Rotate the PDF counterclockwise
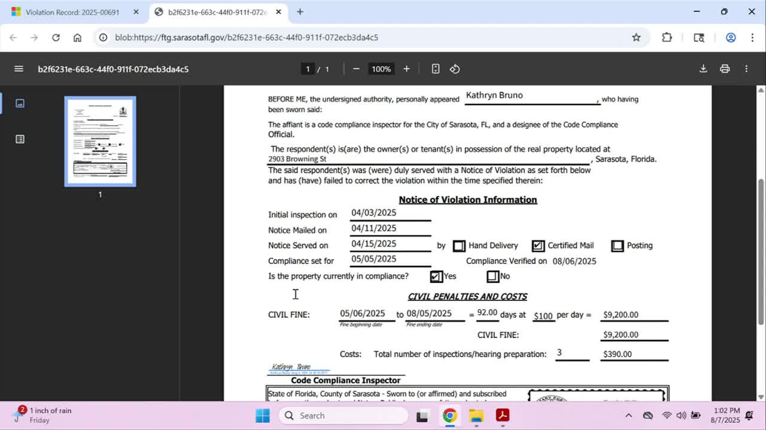Image resolution: width=766 pixels, height=430 pixels. [455, 69]
